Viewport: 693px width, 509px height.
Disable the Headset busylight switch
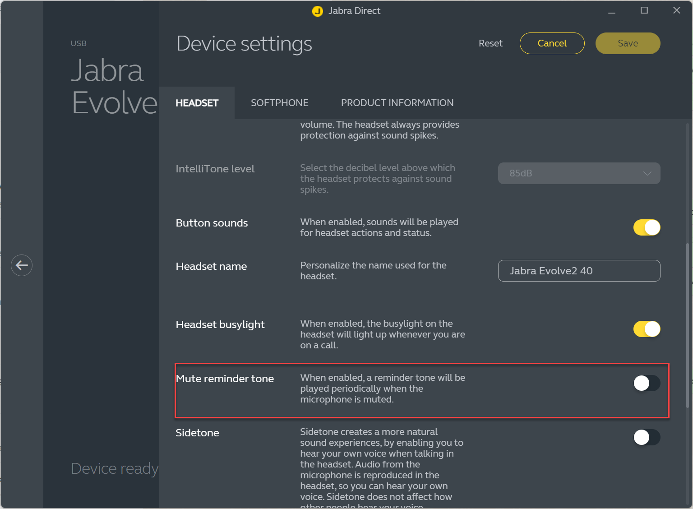(x=647, y=329)
